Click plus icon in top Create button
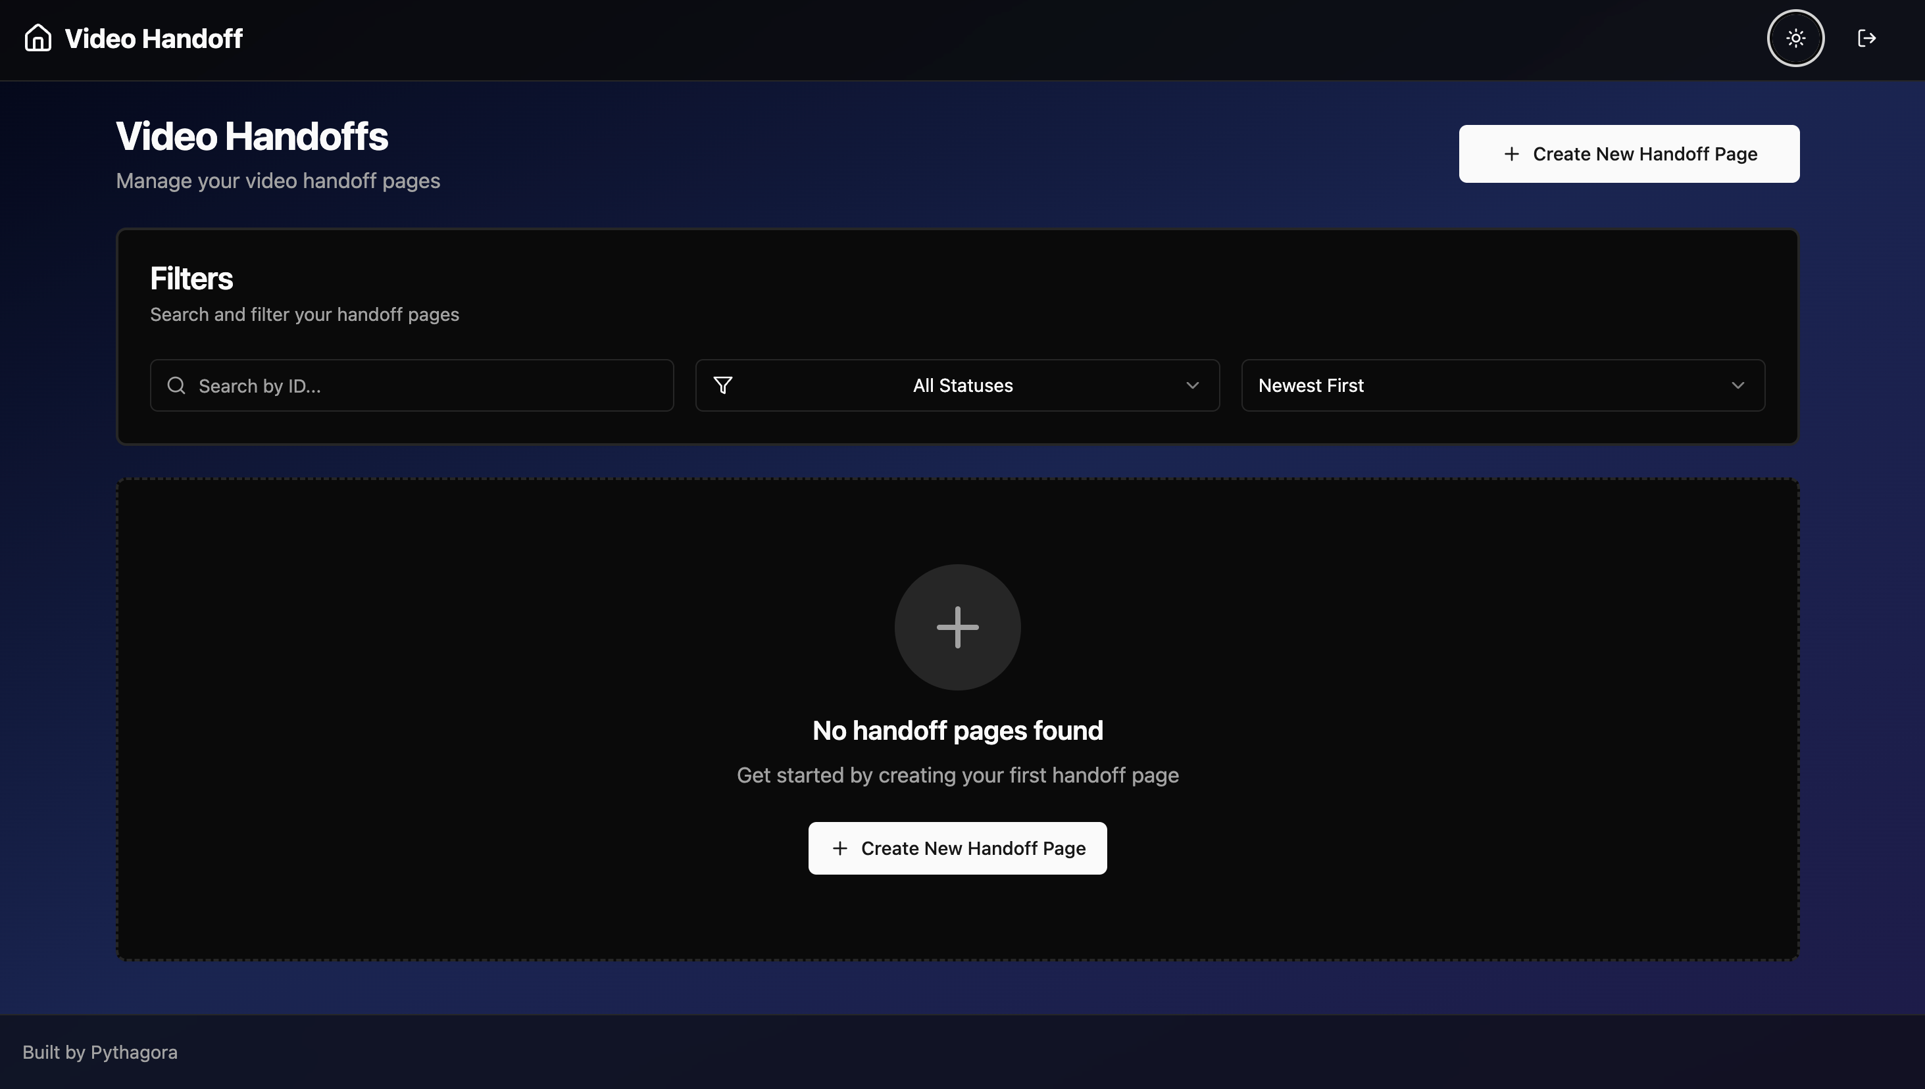Viewport: 1925px width, 1089px height. (1511, 154)
